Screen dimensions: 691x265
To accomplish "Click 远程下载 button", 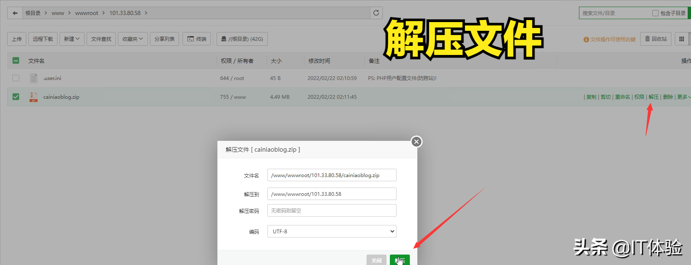I will pyautogui.click(x=43, y=39).
